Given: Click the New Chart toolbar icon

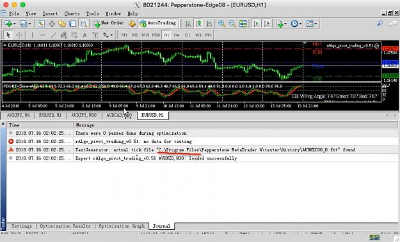Looking at the screenshot, I should pos(8,24).
